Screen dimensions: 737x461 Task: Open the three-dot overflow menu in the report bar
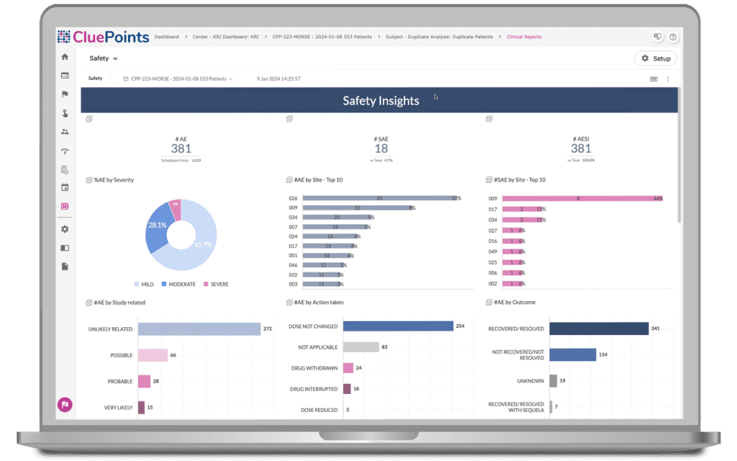[x=667, y=78]
